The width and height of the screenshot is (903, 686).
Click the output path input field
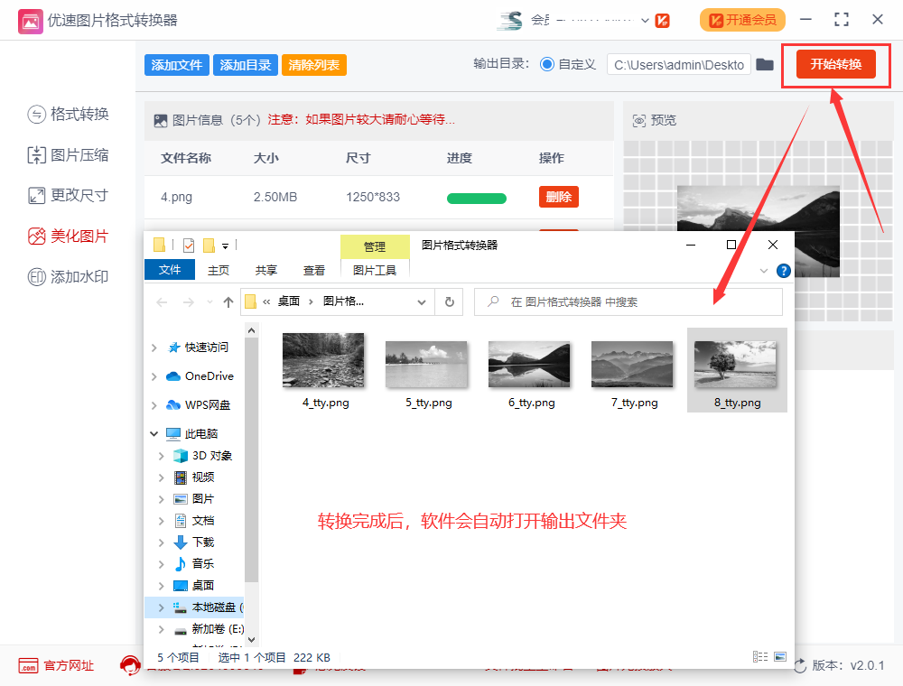(x=678, y=64)
